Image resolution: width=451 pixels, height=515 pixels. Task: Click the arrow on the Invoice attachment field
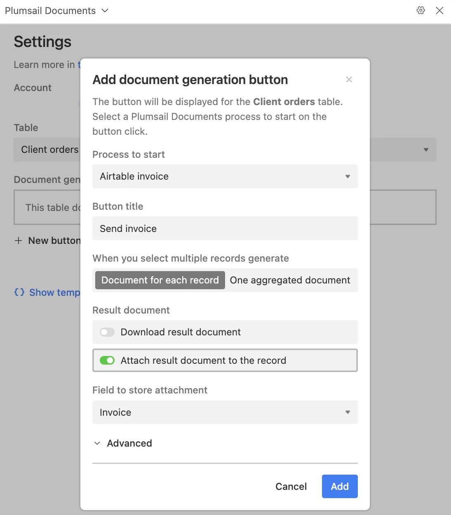pos(348,412)
